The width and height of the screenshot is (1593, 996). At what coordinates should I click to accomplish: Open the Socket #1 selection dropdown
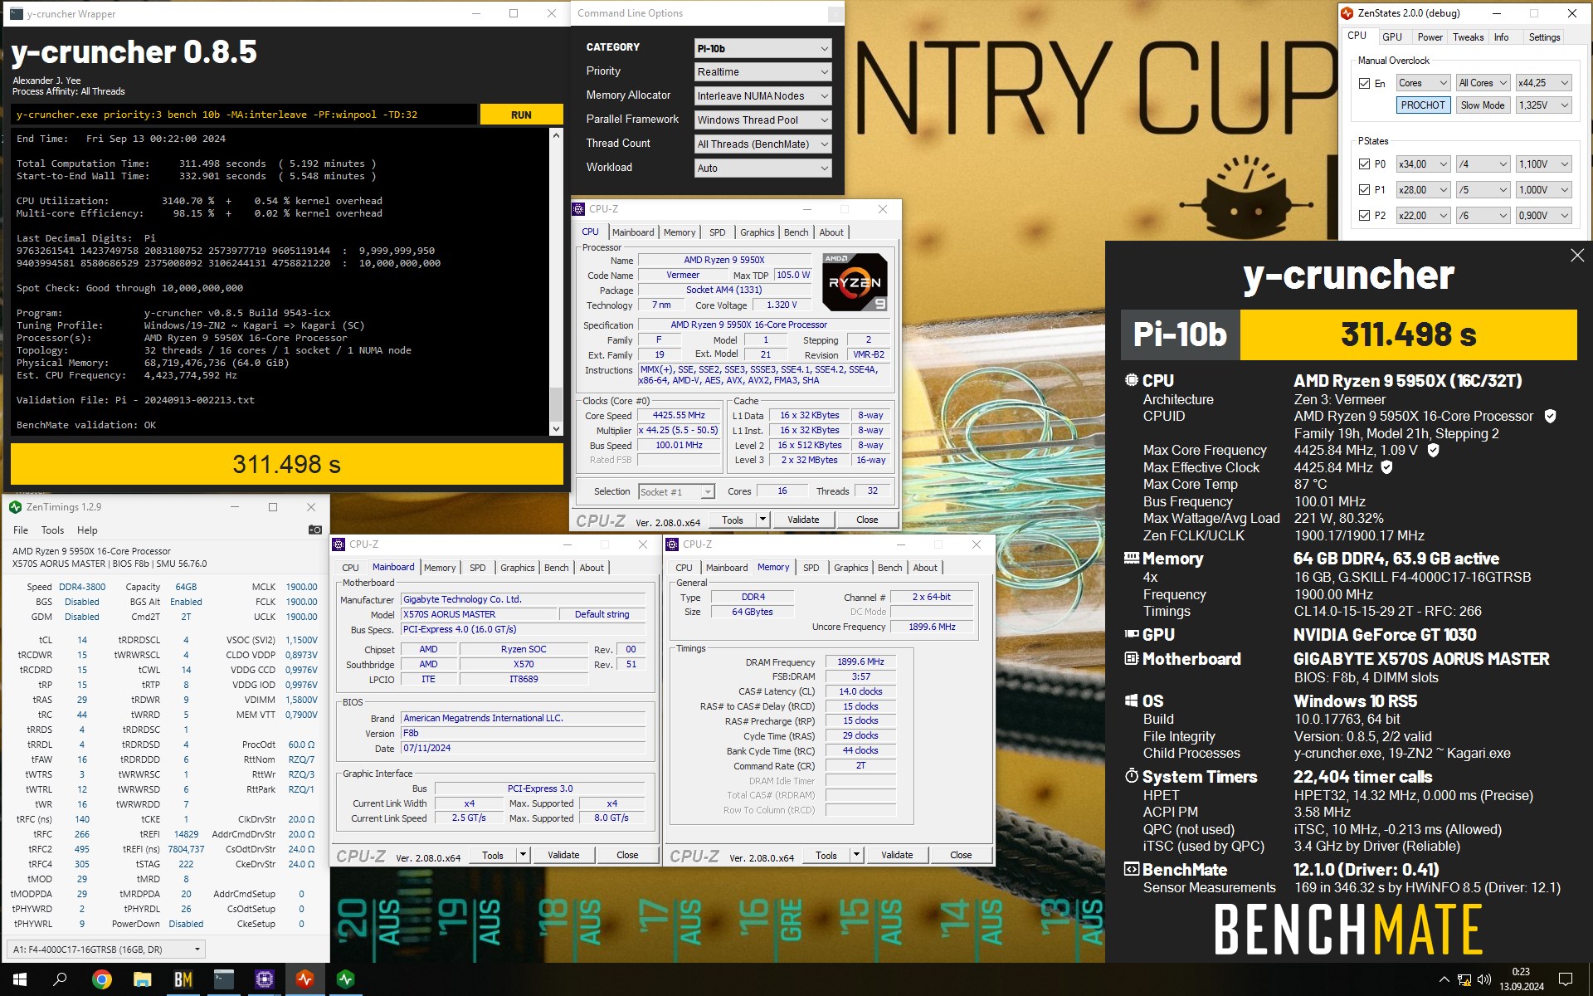[676, 492]
